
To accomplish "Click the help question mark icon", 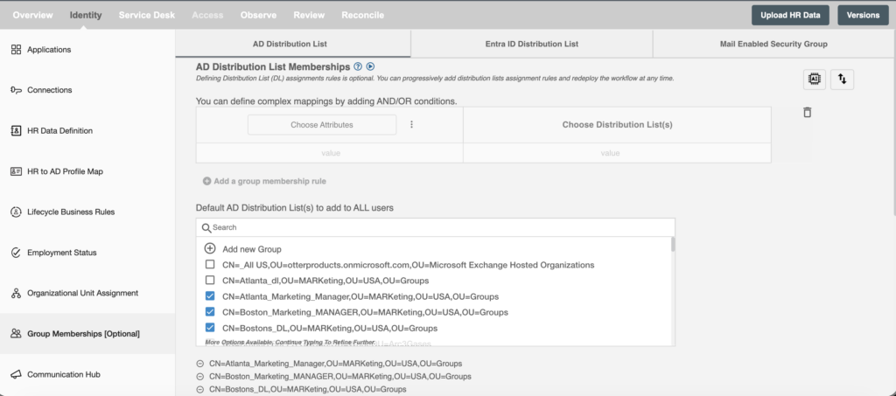I will pos(358,66).
